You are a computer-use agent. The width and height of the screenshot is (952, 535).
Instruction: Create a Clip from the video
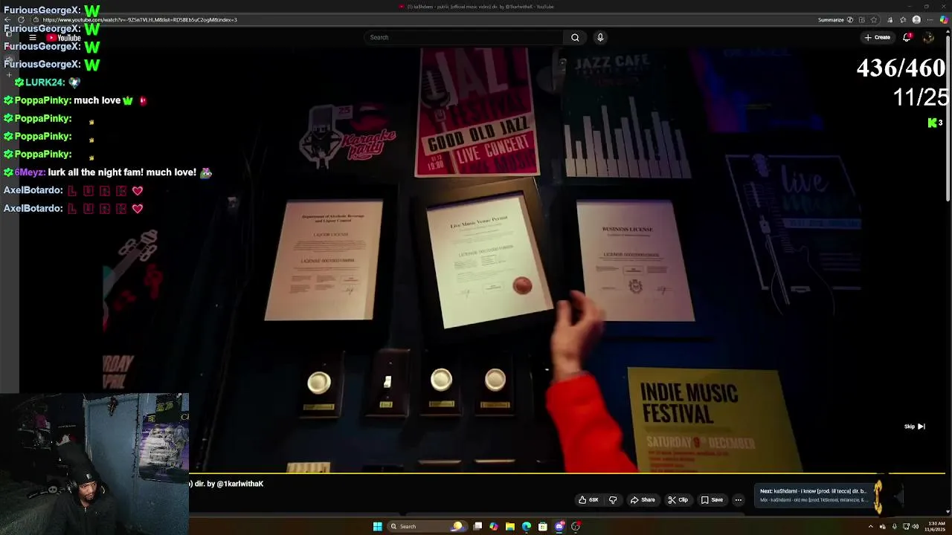point(678,500)
